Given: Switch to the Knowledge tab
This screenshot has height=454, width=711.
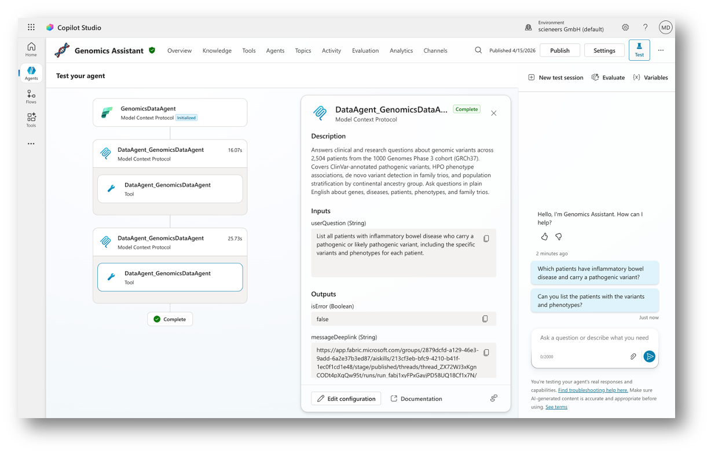Looking at the screenshot, I should click(x=217, y=50).
